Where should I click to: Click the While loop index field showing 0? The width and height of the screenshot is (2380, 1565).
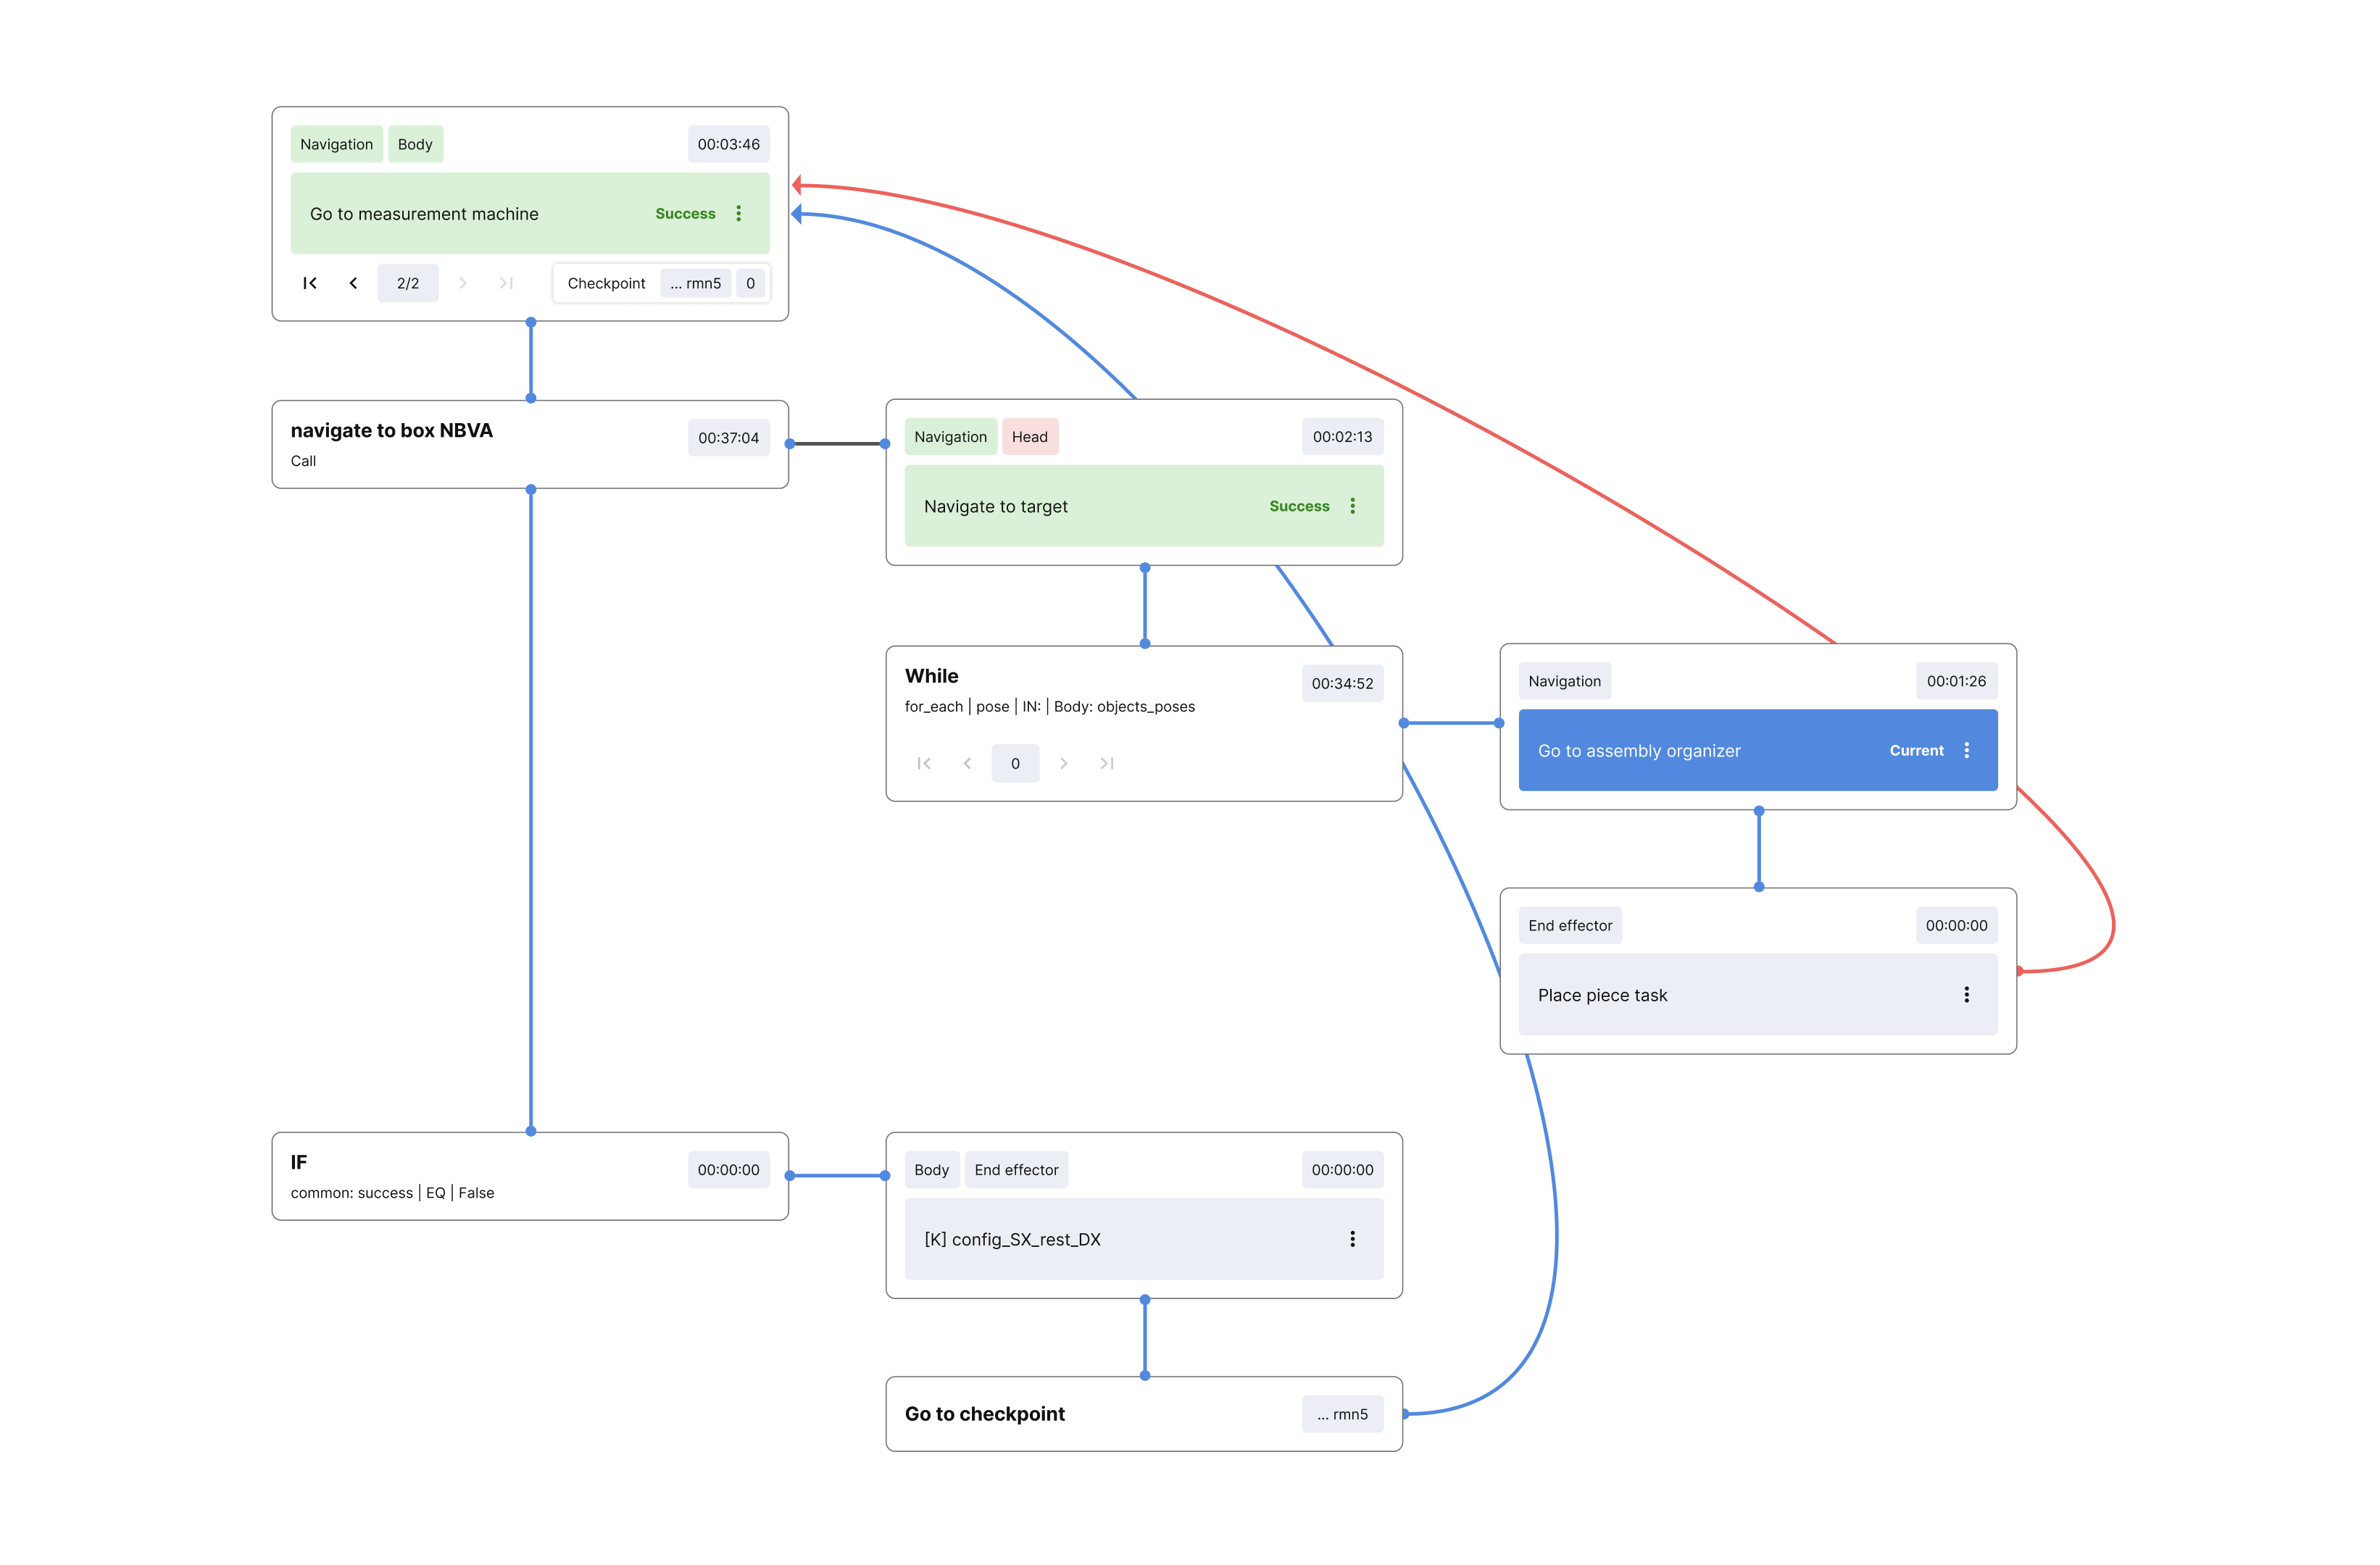pos(1015,763)
